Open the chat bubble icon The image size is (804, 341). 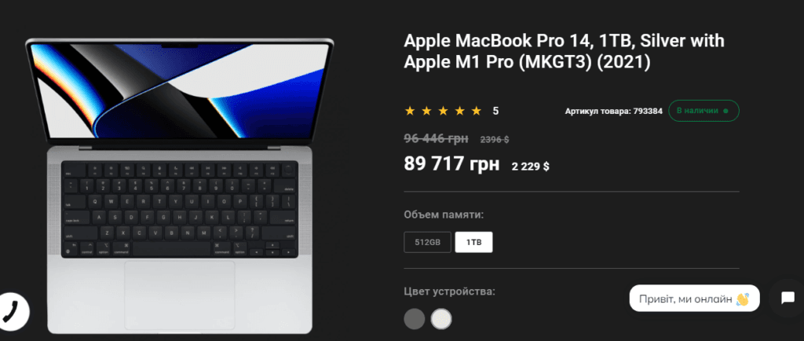(x=787, y=299)
